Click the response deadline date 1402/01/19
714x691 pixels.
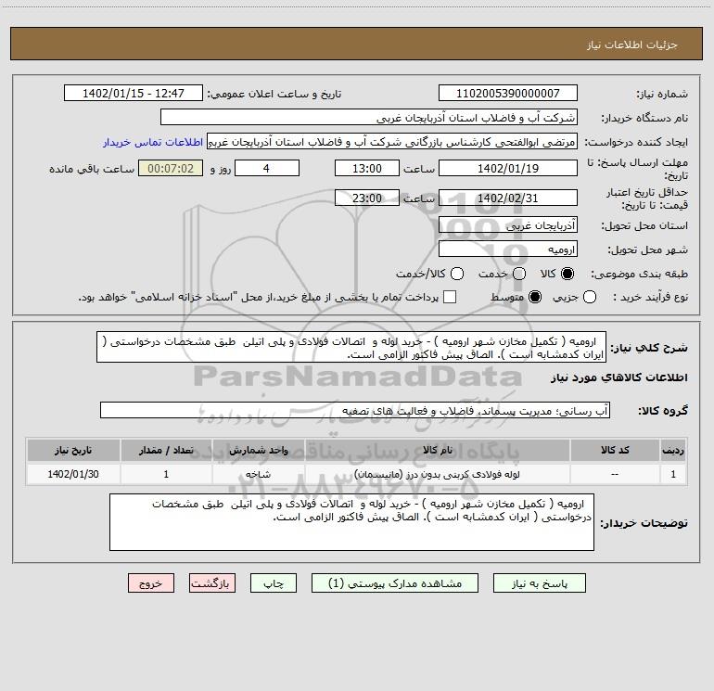point(508,168)
